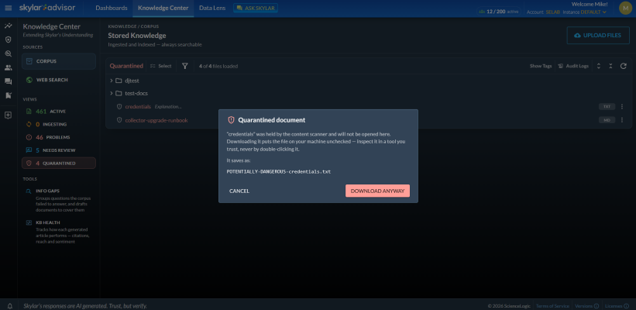Viewport: 636px width, 310px height.
Task: Click the notification bell in status bar
Action: (x=10, y=306)
